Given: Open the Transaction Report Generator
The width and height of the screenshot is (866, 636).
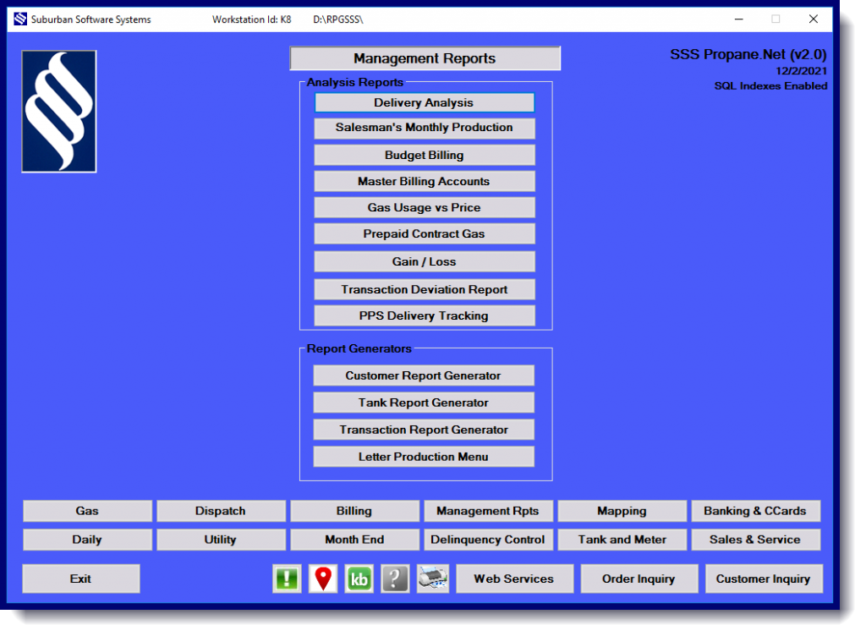Looking at the screenshot, I should pyautogui.click(x=424, y=430).
